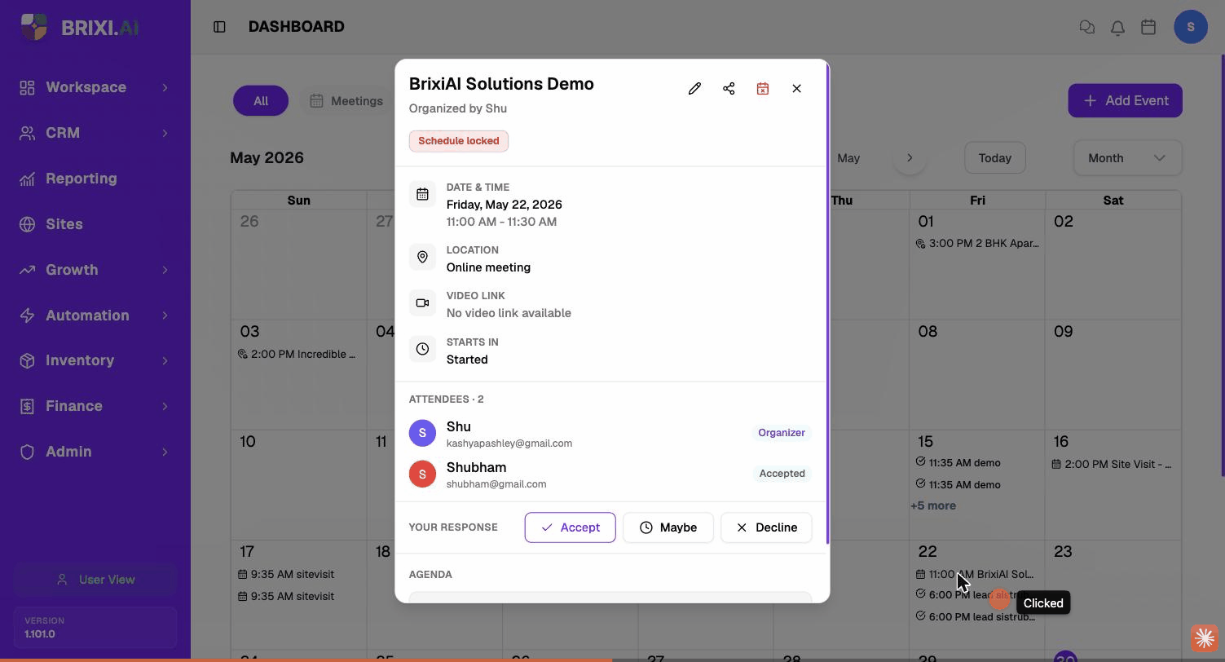Cancel event via red calendar icon
1225x662 pixels.
click(x=763, y=89)
